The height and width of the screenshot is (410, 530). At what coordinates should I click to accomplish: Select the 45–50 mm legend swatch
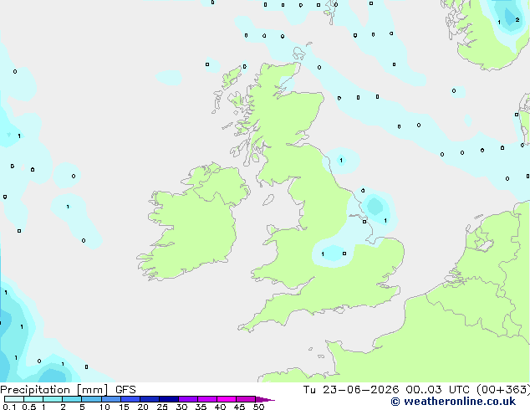coord(246,399)
